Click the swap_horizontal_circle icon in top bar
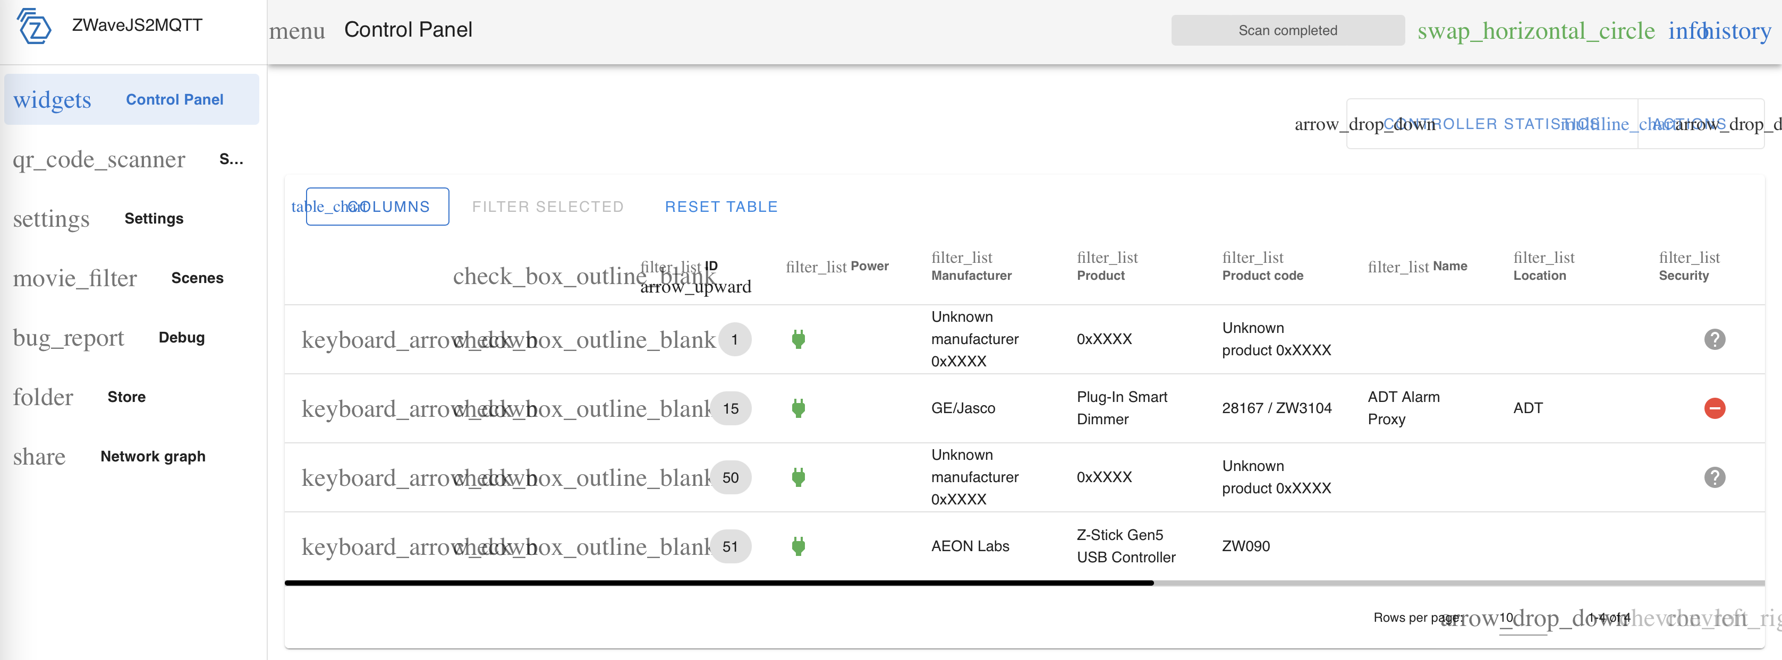The image size is (1782, 660). pos(1537,30)
